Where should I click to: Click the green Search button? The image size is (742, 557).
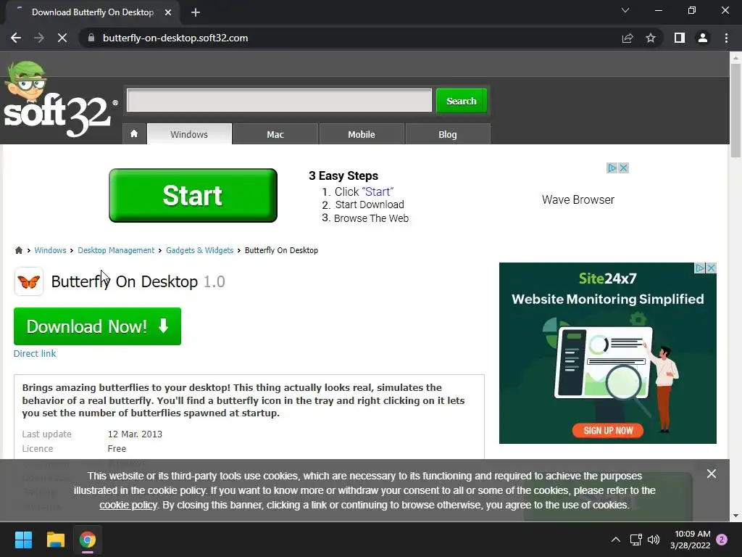click(462, 101)
